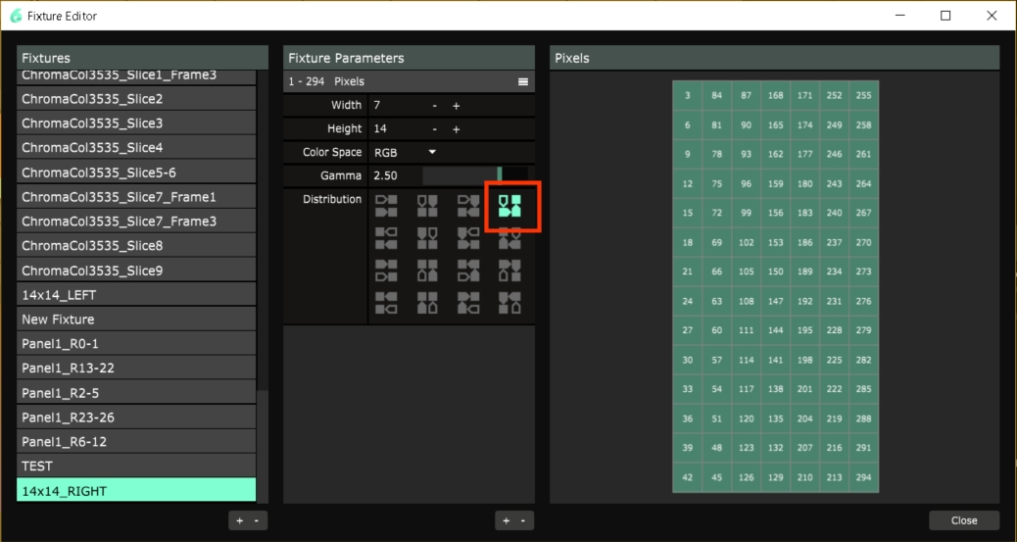Select highlighted top-left vertical snake distribution

coord(509,206)
